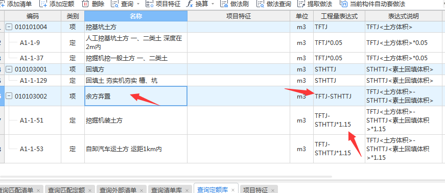
Task: Click the 添加清单 button label
Action: coord(19,4)
